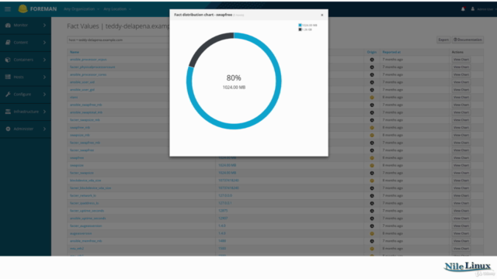Select the Hosts sidebar menu label
497x279 pixels.
(19, 77)
